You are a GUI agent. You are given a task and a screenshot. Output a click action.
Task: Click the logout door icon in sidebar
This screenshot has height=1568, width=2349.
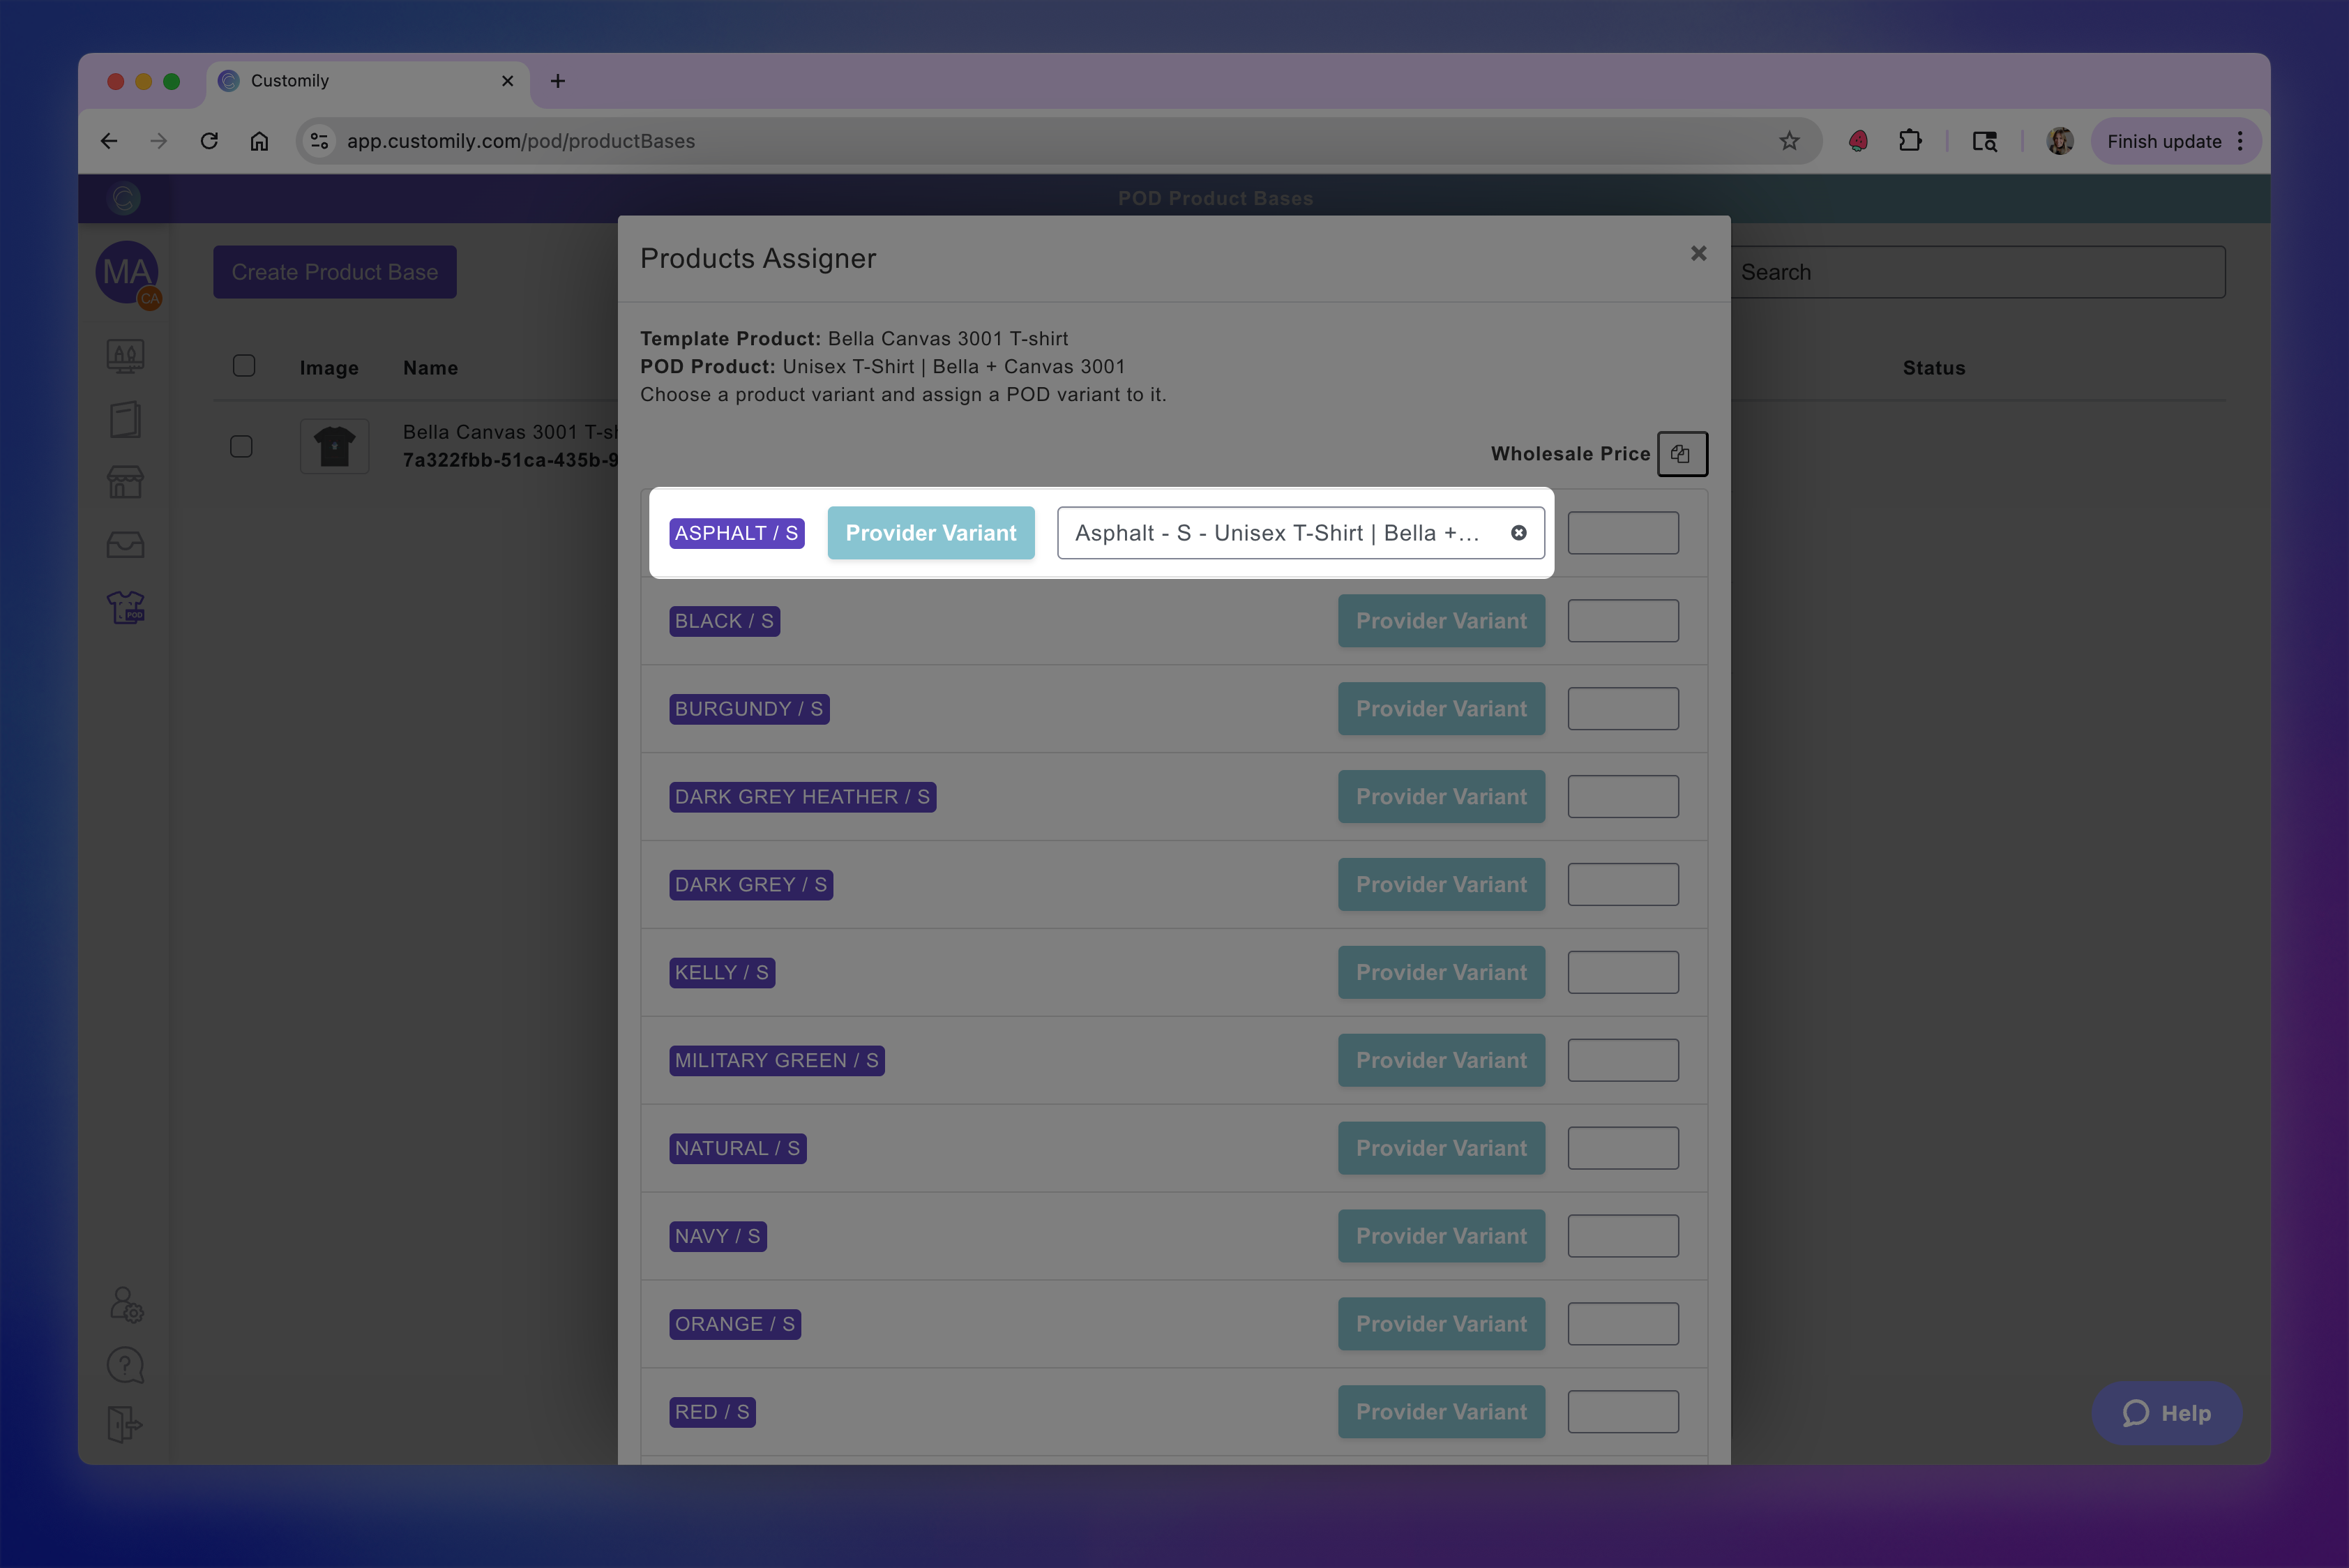point(126,1424)
